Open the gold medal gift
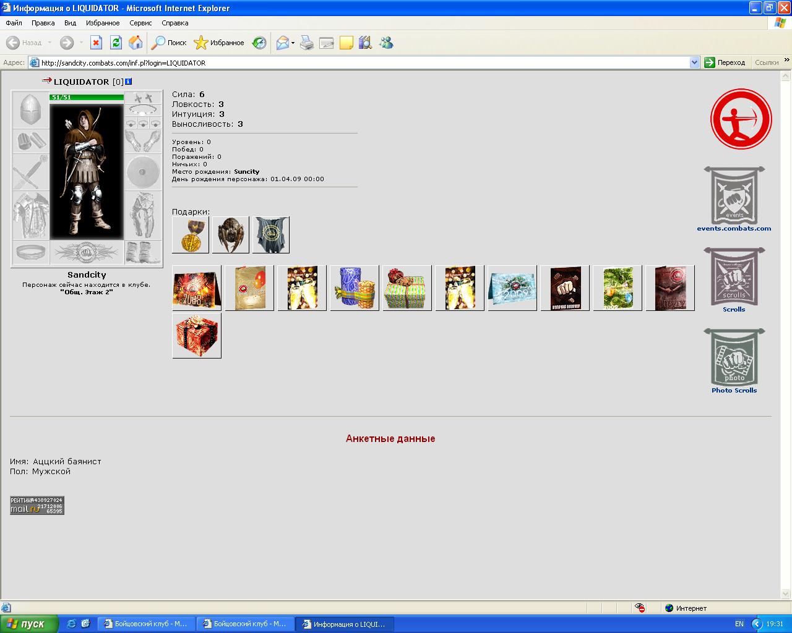 click(x=191, y=235)
